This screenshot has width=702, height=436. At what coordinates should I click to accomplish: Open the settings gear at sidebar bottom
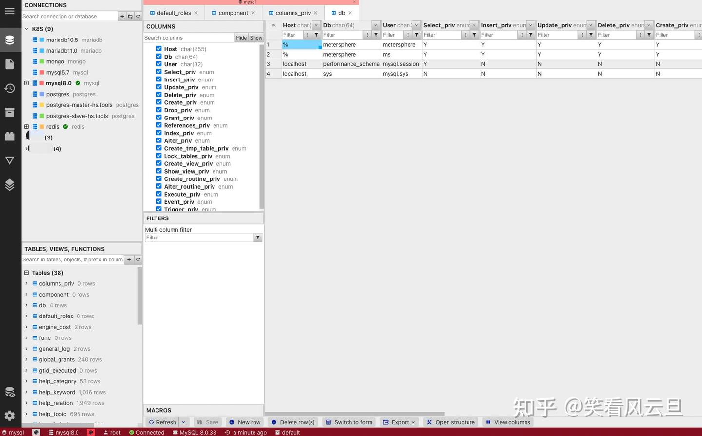click(10, 416)
